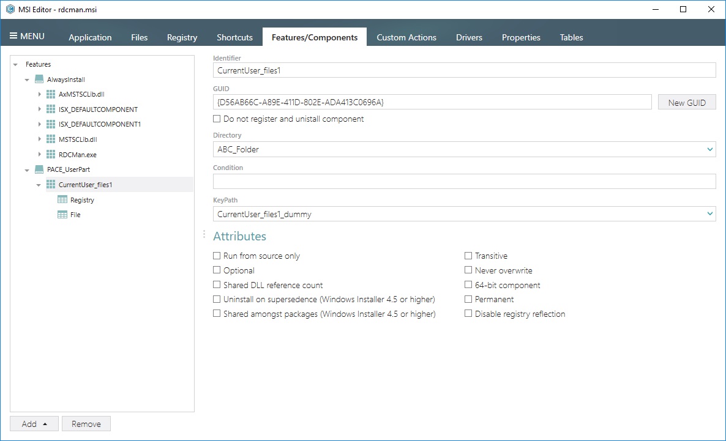Click the panel splitter grip dots
Viewport: 726px width, 441px height.
click(x=204, y=235)
